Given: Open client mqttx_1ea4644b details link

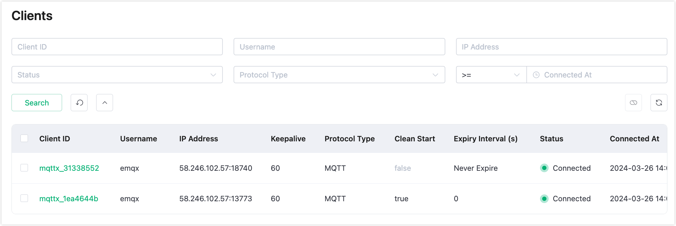Looking at the screenshot, I should [69, 199].
